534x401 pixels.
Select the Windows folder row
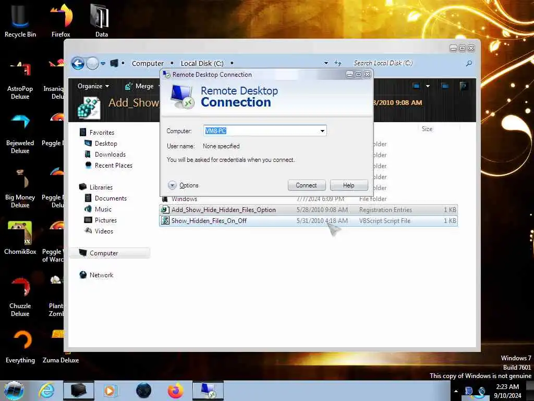pyautogui.click(x=308, y=199)
